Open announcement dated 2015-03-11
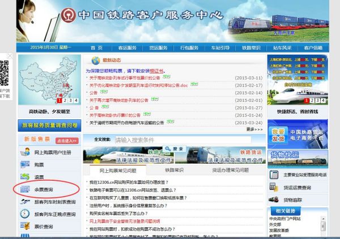This screenshot has height=239, width=340. coord(125,77)
